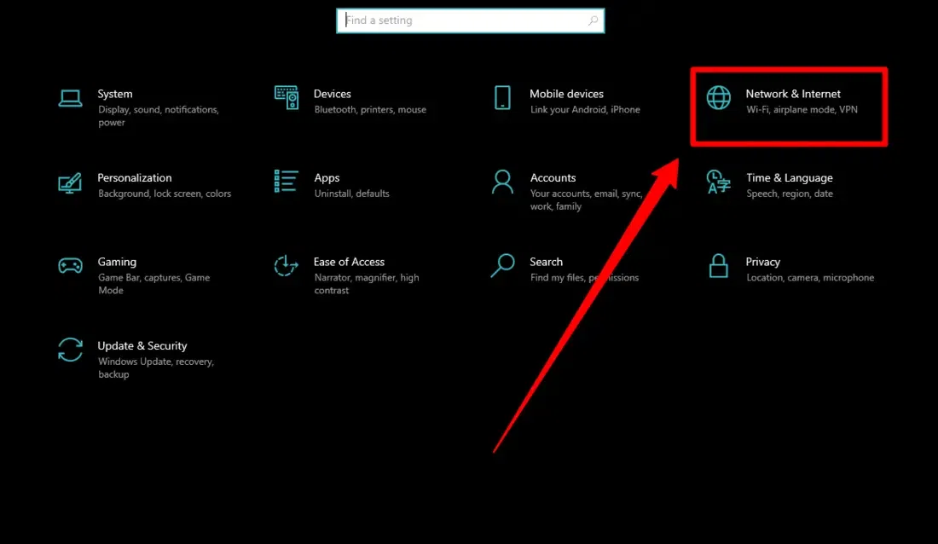
Task: Click 'Display, sound, notifications, power' text
Action: point(159,116)
